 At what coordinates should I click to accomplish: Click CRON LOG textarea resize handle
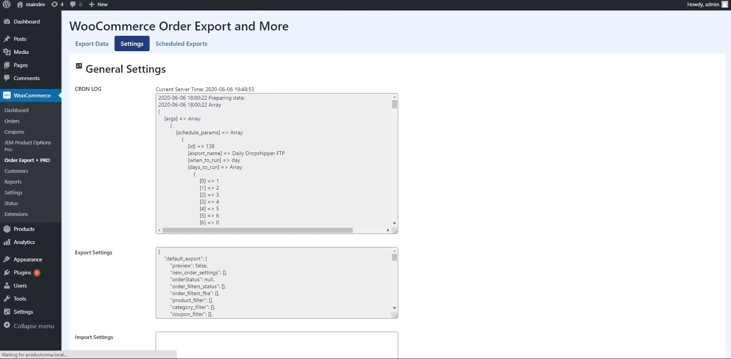pyautogui.click(x=395, y=231)
